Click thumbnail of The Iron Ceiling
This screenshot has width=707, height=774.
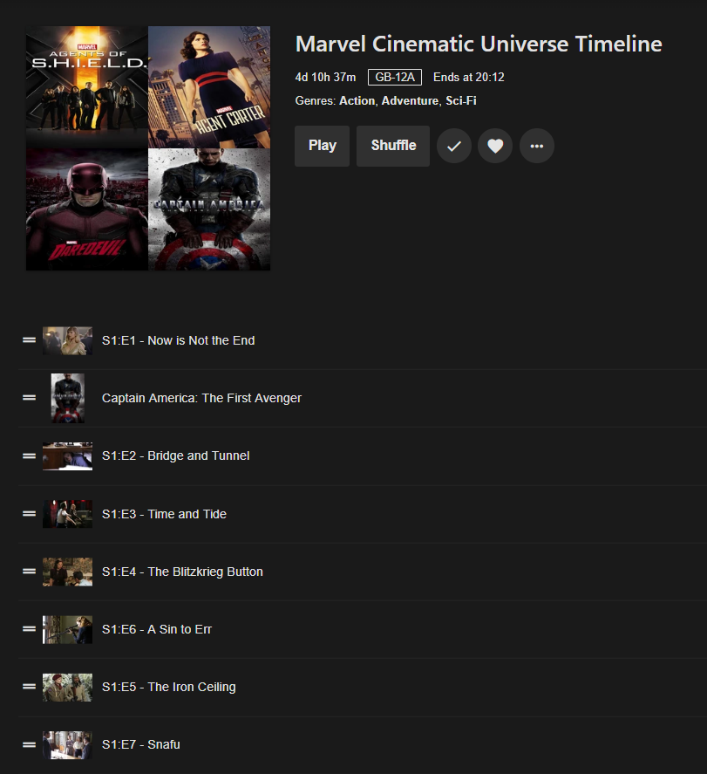67,687
